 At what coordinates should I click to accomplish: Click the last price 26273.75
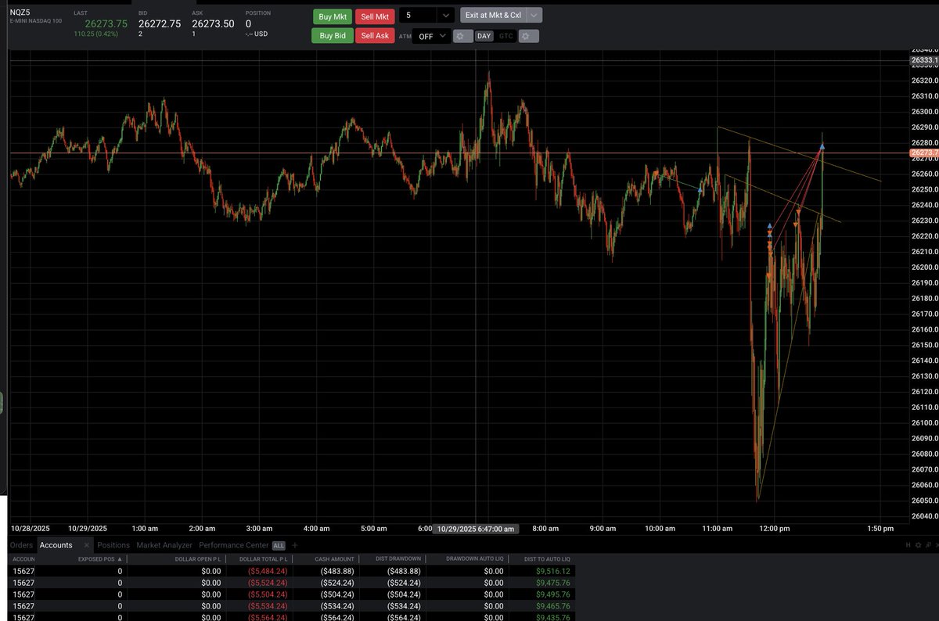pos(106,24)
